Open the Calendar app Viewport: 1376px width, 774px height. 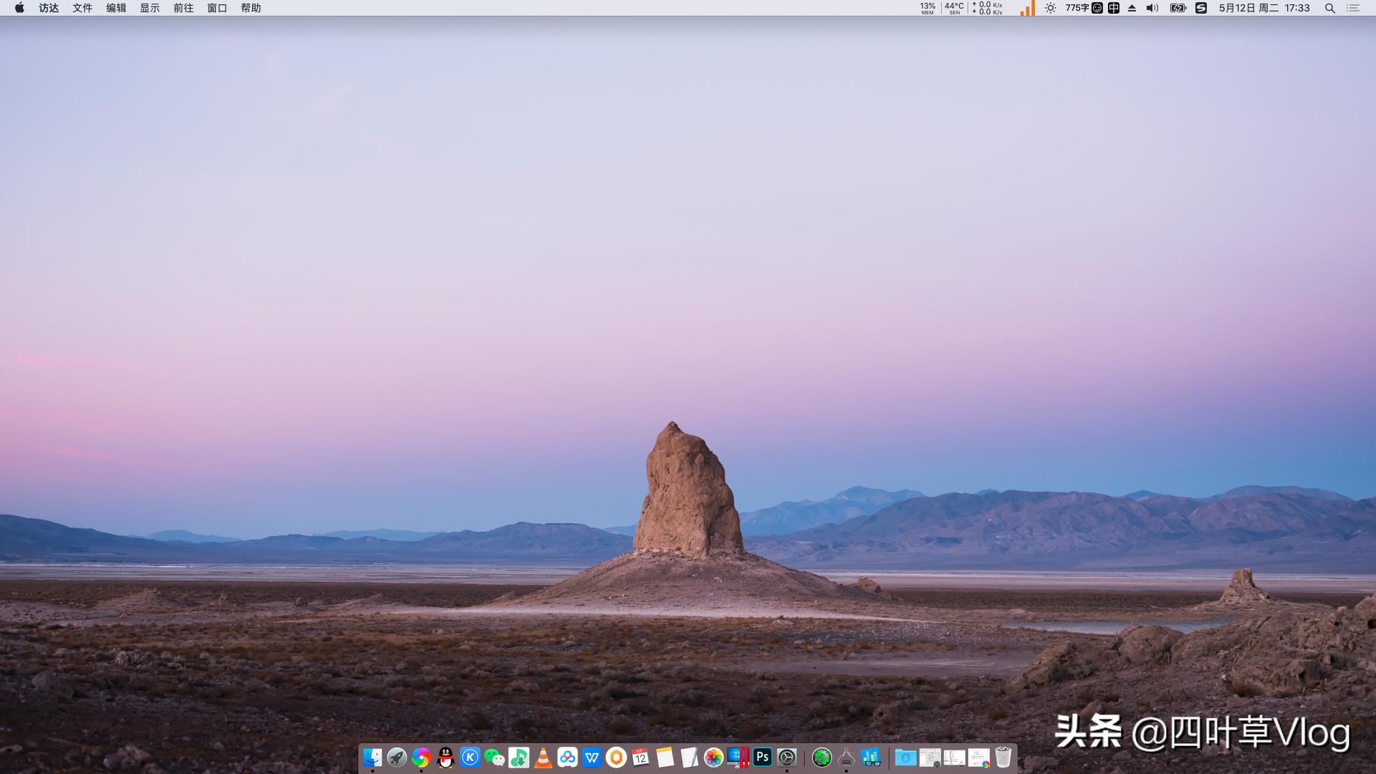click(x=641, y=758)
